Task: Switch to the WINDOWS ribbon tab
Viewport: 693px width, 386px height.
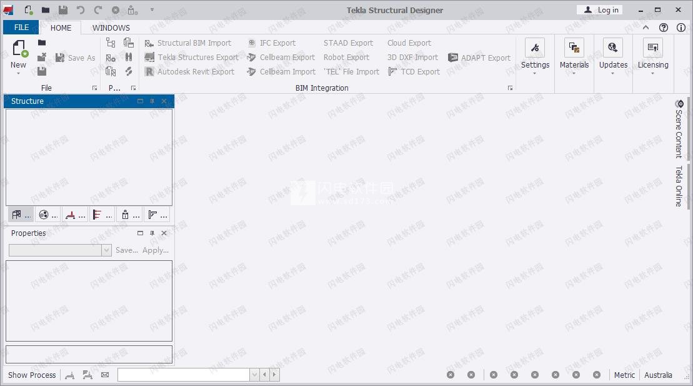Action: click(111, 28)
